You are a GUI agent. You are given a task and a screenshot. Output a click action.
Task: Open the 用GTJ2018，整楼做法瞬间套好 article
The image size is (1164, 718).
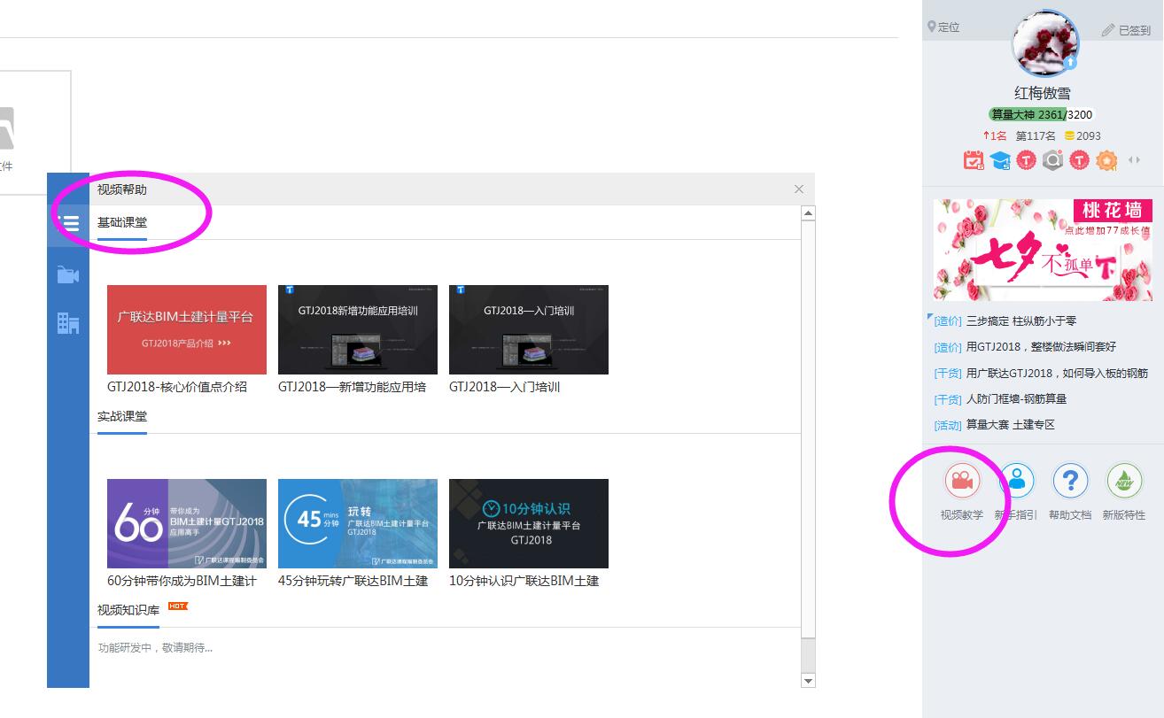(1041, 347)
